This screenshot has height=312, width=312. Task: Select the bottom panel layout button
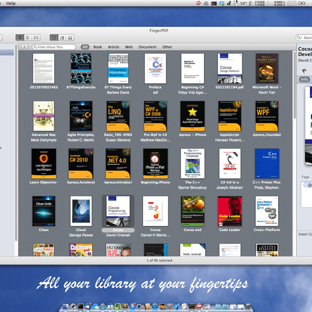[x=70, y=38]
